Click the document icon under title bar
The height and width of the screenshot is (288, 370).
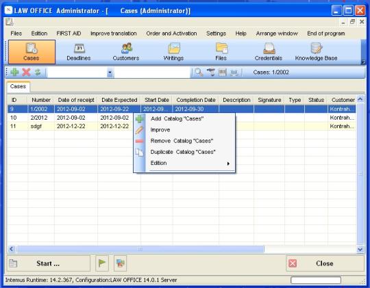(x=10, y=22)
